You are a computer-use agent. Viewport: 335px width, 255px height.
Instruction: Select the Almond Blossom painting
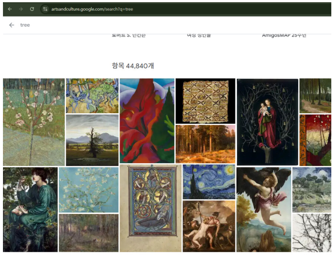tap(89, 190)
